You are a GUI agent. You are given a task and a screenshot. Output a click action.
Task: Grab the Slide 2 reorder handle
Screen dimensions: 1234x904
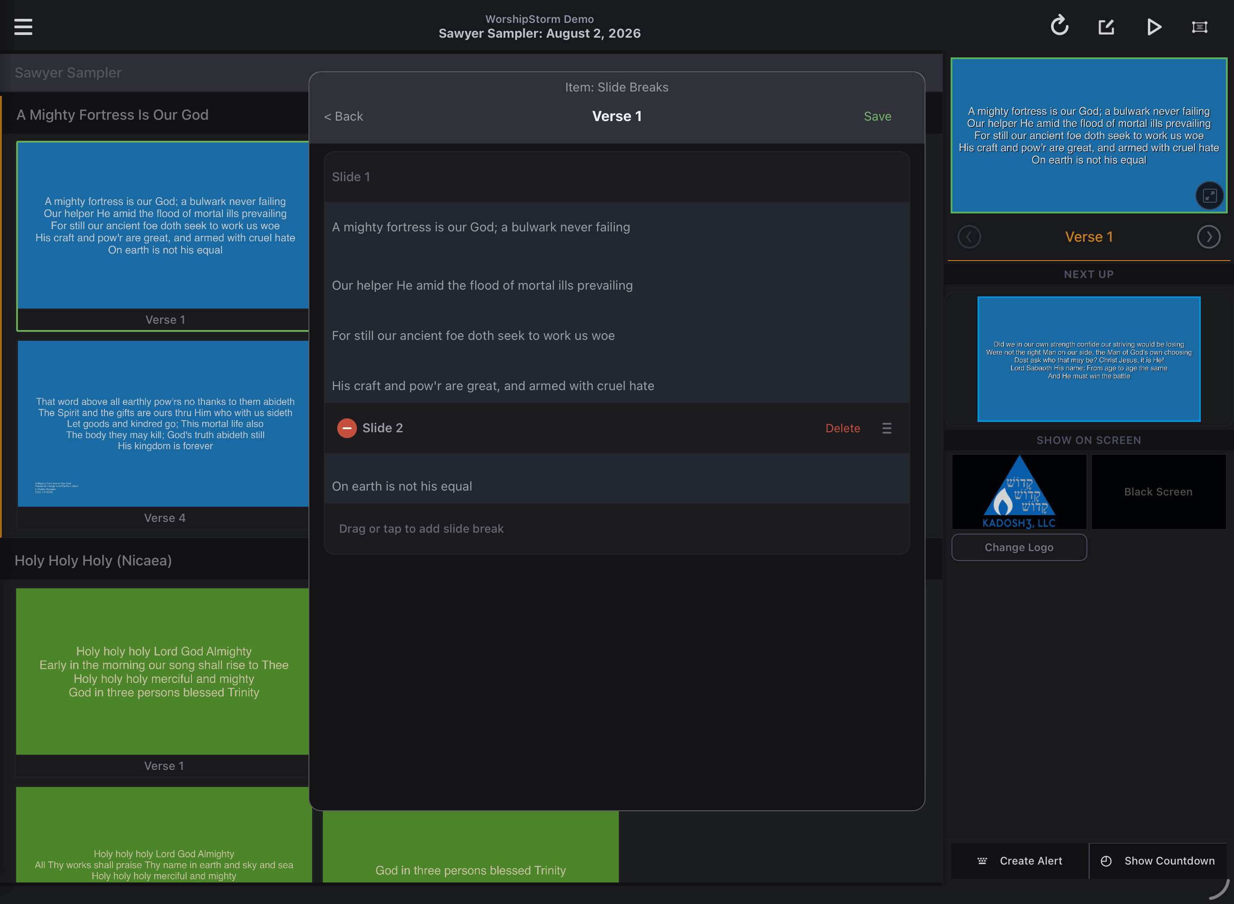click(886, 428)
